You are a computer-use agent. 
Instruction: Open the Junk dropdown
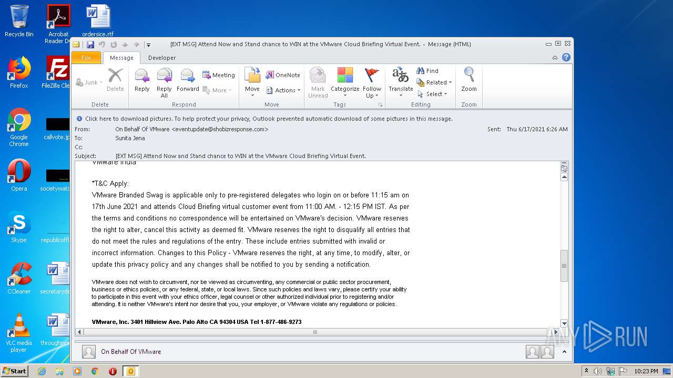pos(89,82)
